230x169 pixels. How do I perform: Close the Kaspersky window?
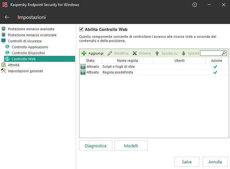click(224, 5)
